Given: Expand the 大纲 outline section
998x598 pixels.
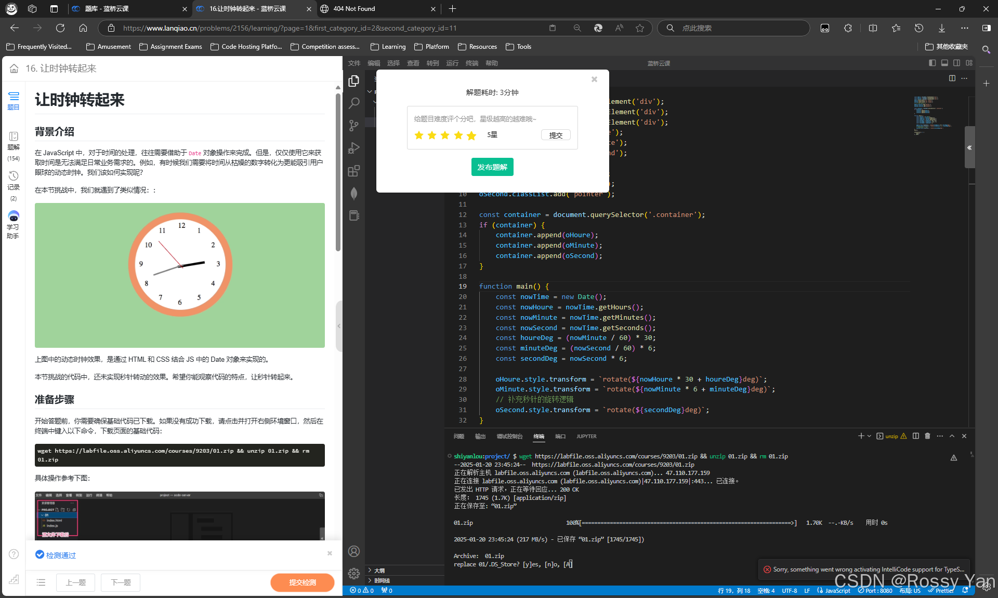Looking at the screenshot, I should tap(379, 570).
